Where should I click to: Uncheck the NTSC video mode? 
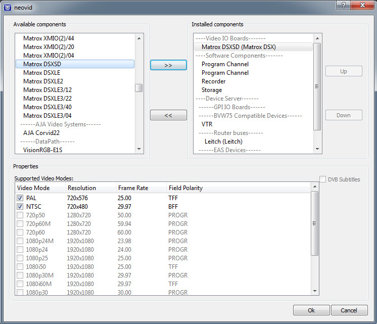coord(20,207)
